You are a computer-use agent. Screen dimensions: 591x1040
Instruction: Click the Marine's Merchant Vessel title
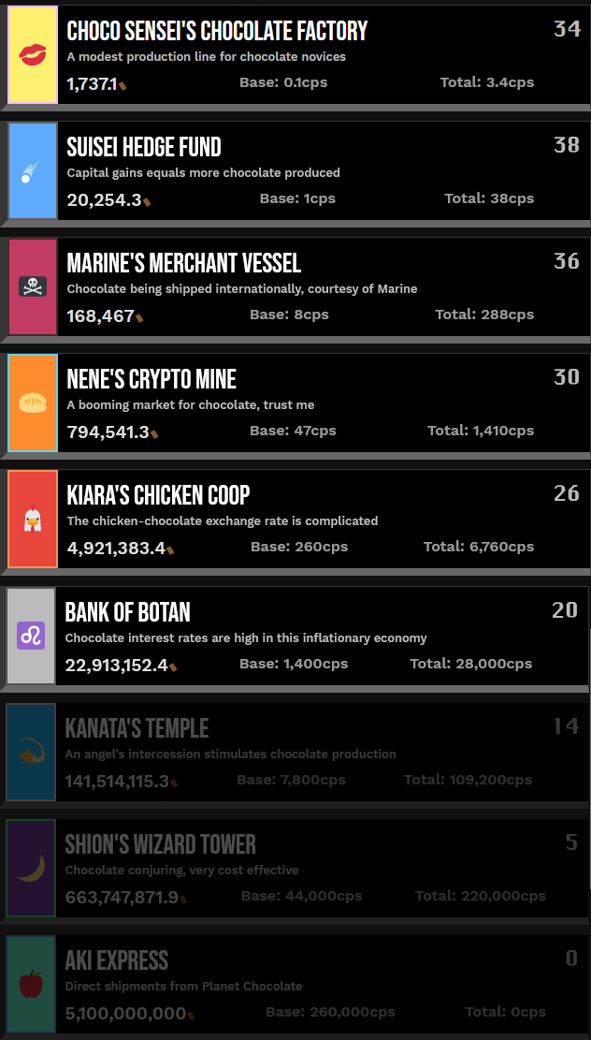click(x=183, y=263)
